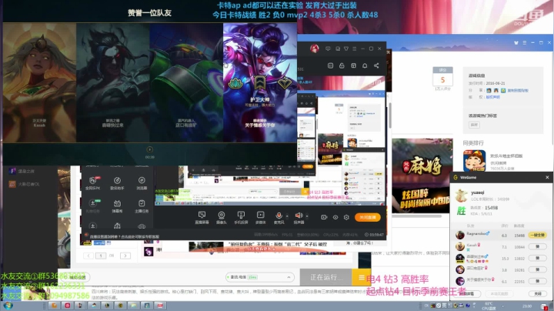The image size is (554, 311).
Task: Expand the speaker options arrow
Action: click(x=307, y=216)
